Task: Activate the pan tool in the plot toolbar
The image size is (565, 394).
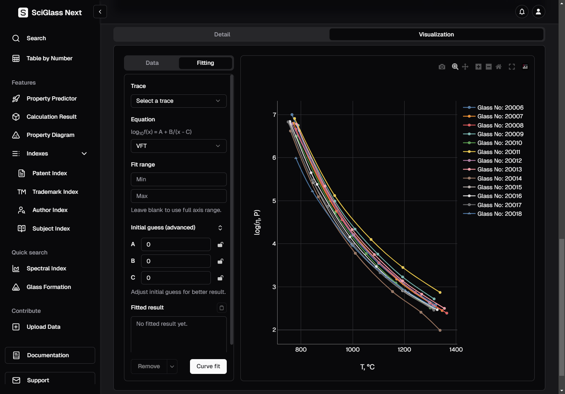Action: click(465, 67)
